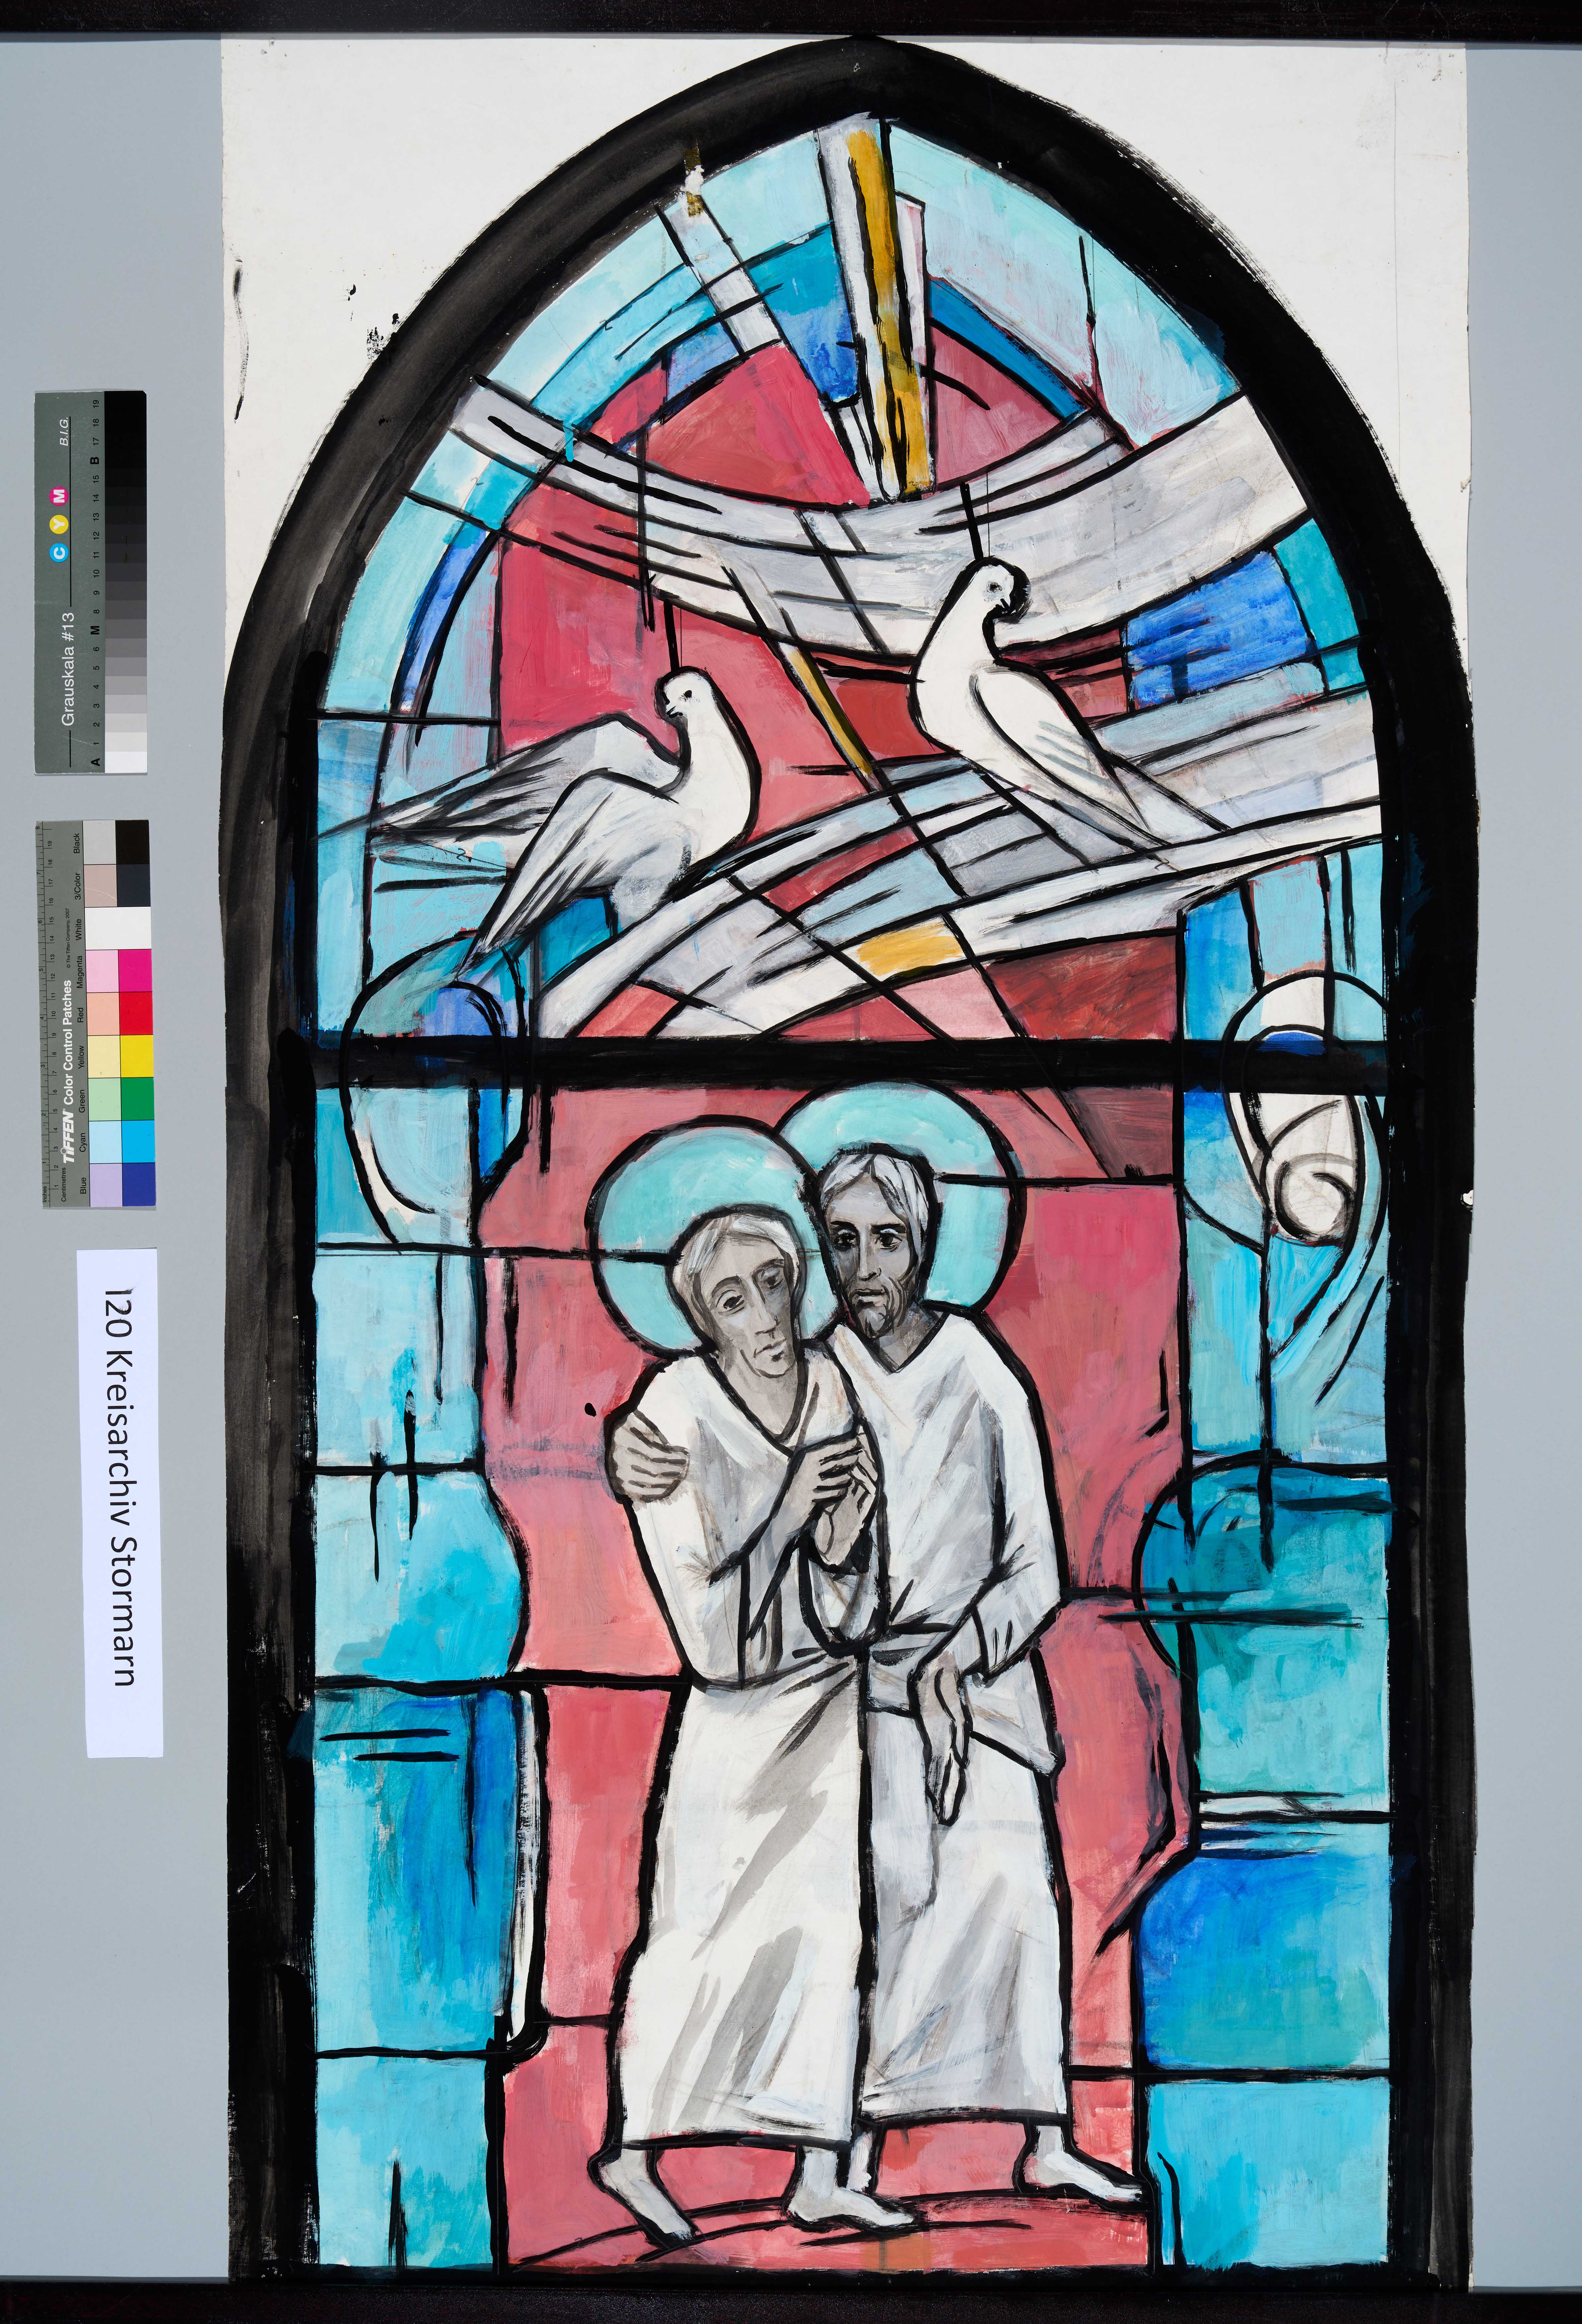Click the 'Magenta' label on the Tiffen card

[80, 972]
